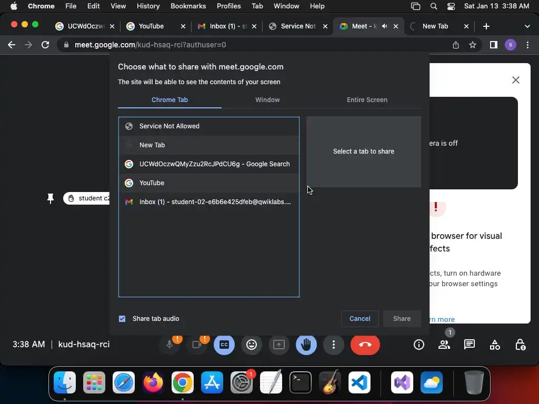The width and height of the screenshot is (539, 404).
Task: Pick the YouTube entry in share list
Action: [x=208, y=183]
